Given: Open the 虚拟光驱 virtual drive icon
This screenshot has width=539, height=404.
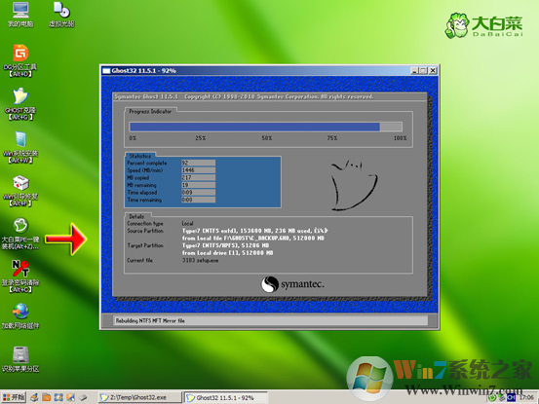Looking at the screenshot, I should tap(61, 15).
